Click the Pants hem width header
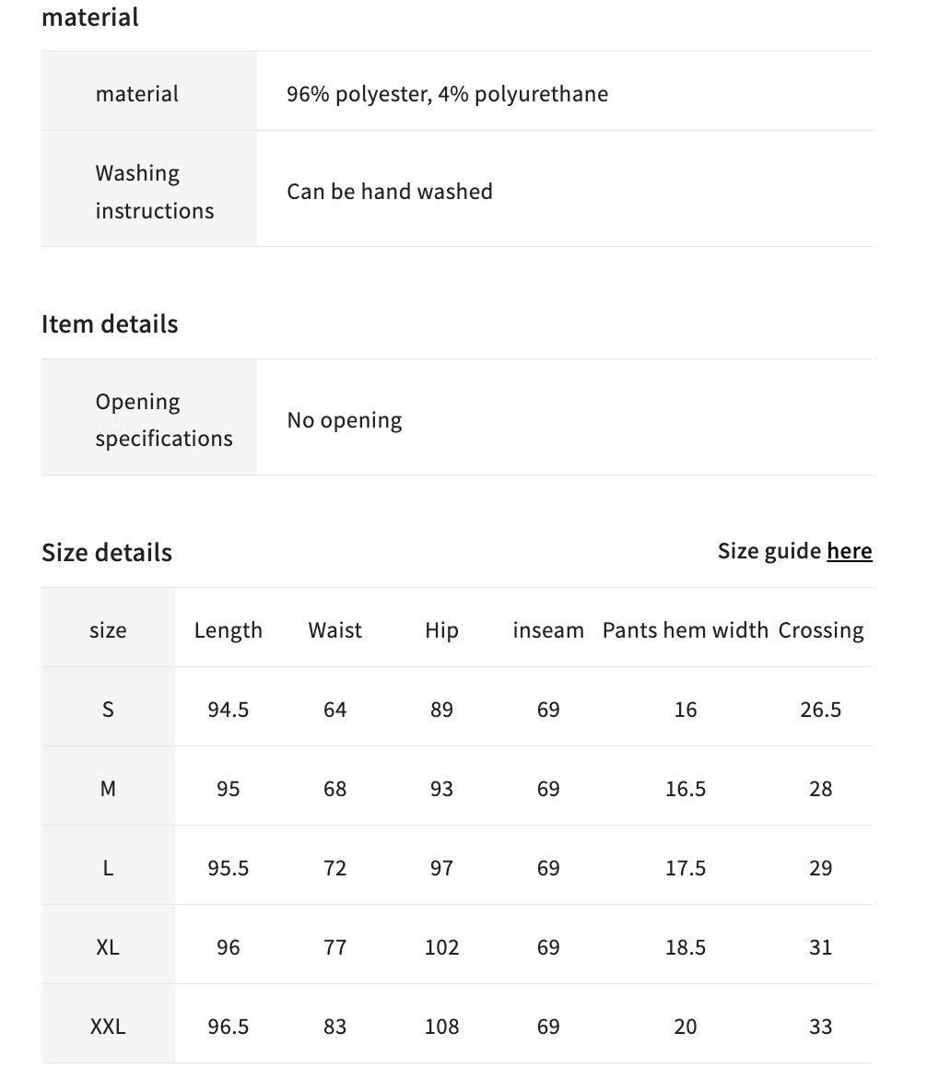The width and height of the screenshot is (927, 1080). (x=686, y=629)
